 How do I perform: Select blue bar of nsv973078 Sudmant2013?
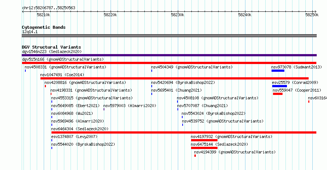[x=278, y=71]
